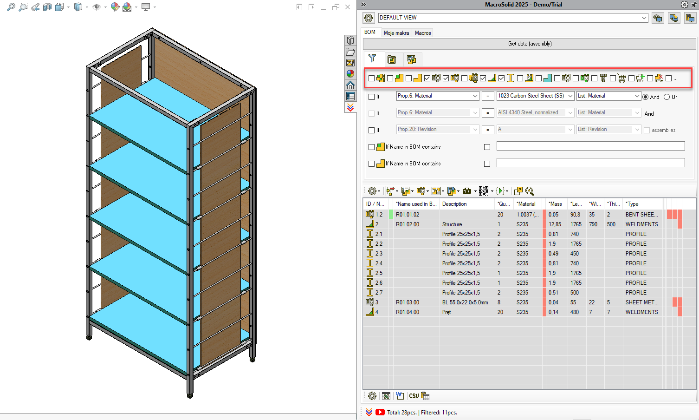Click the YouTube icon in status bar
This screenshot has height=420, width=699.
380,412
